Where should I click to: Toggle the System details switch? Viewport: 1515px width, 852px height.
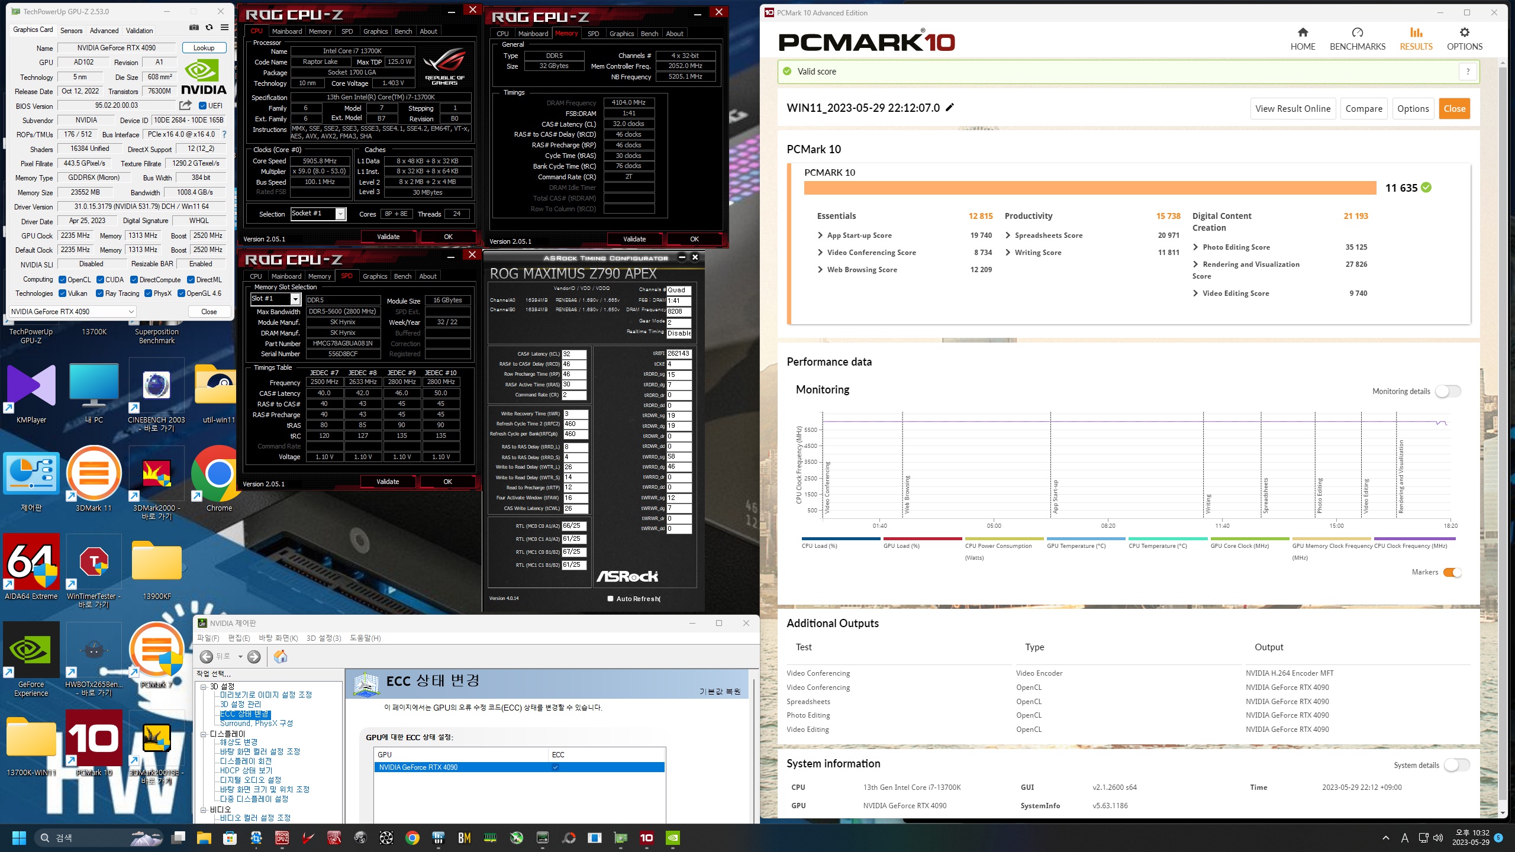click(1456, 765)
